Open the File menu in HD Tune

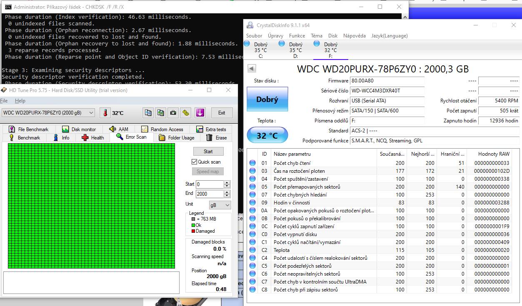(4, 101)
